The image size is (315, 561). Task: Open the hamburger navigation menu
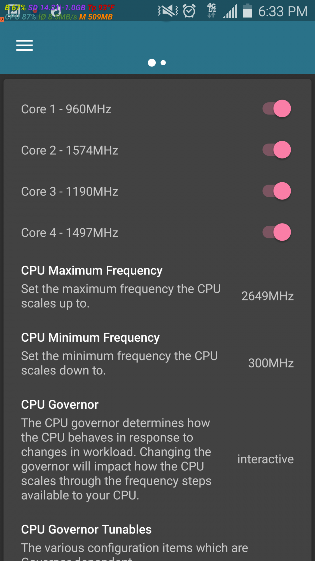24,45
